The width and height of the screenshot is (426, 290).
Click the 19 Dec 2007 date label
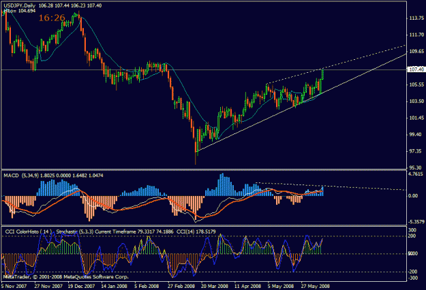point(81,286)
